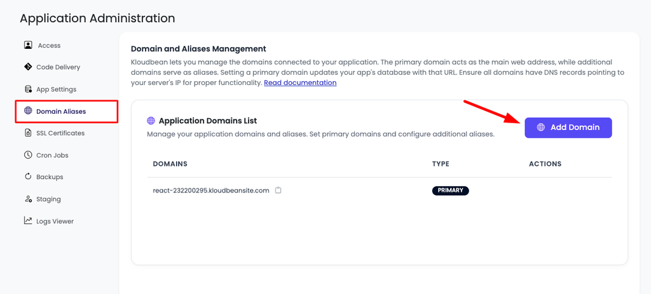Click the Cron Jobs clock icon
The width and height of the screenshot is (651, 294).
point(28,155)
